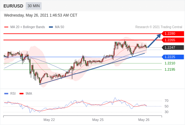Click the 1.2247 current price tag
The width and height of the screenshot is (185, 125).
[x=173, y=47]
